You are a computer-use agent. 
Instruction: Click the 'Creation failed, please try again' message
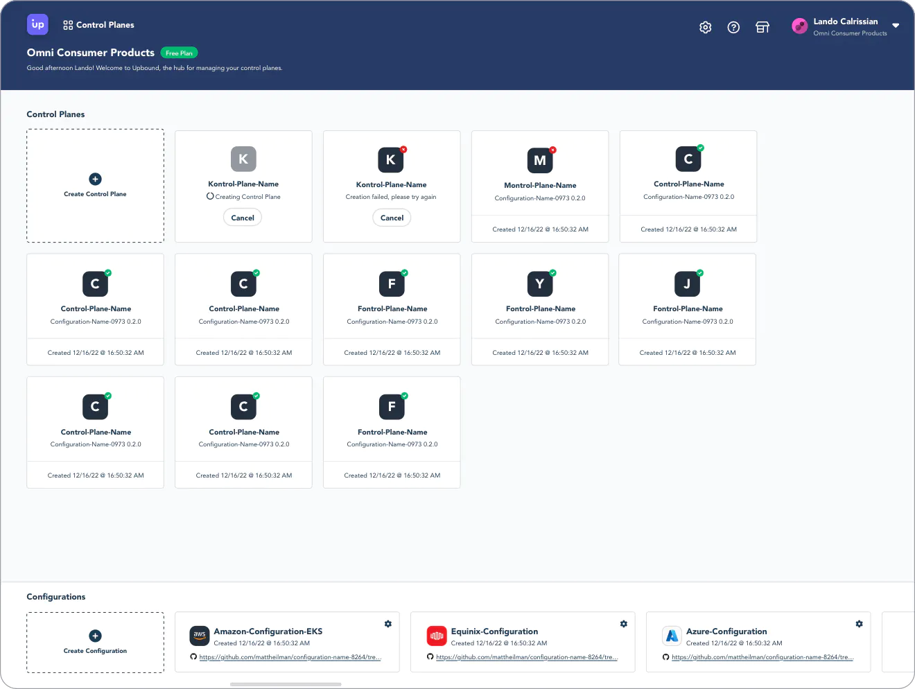[391, 197]
